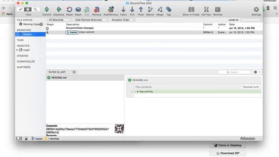Open Hide Remote Branches dropdown
Screen dimensions: 279x157
91,20
